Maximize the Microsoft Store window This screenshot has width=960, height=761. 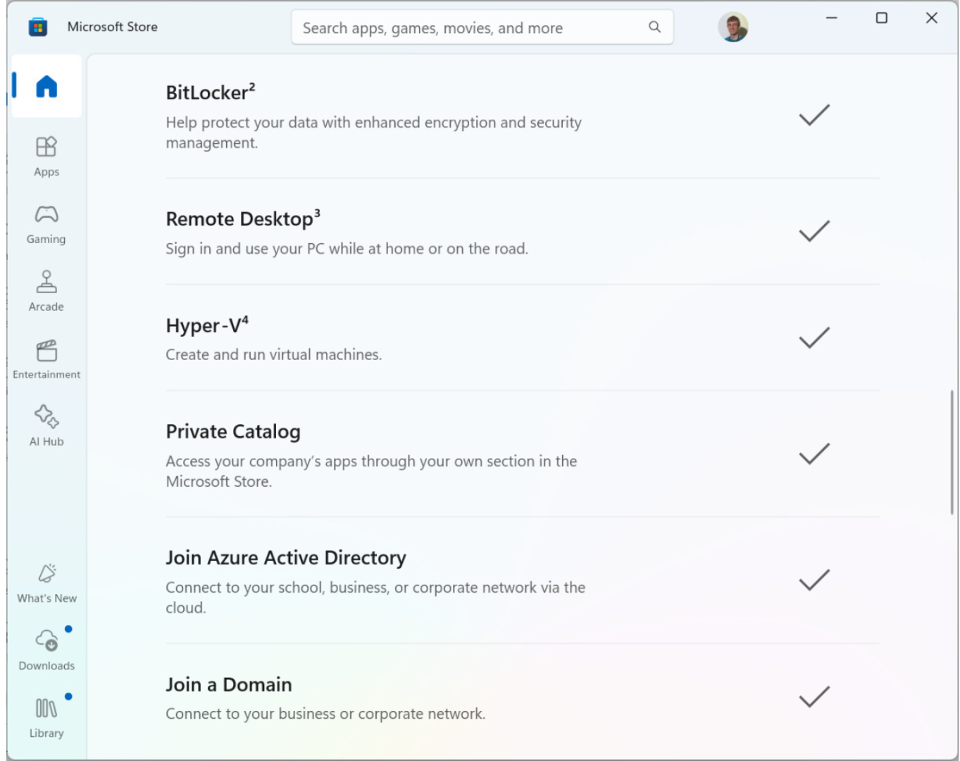click(x=881, y=18)
